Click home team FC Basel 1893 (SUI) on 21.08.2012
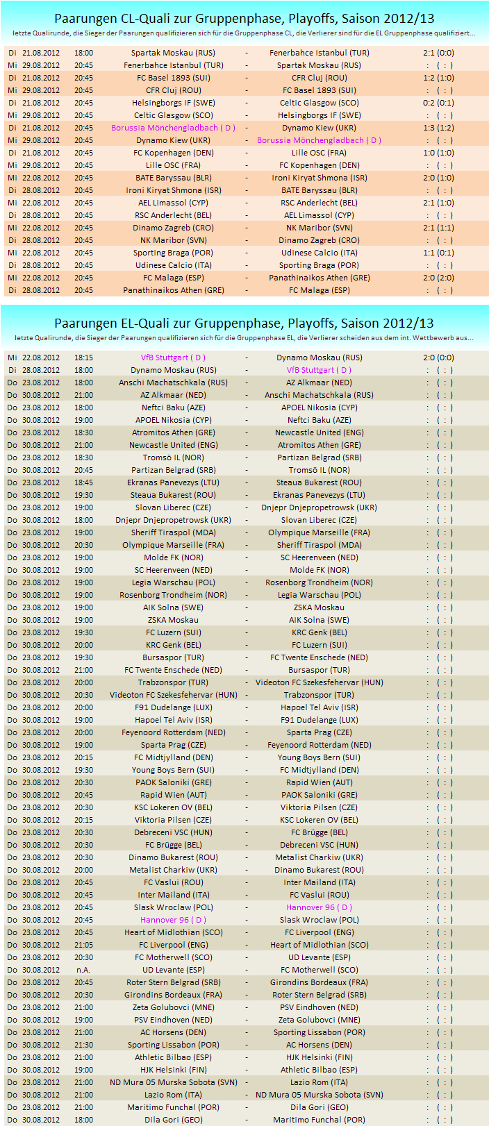The height and width of the screenshot is (1126, 489). 173,78
